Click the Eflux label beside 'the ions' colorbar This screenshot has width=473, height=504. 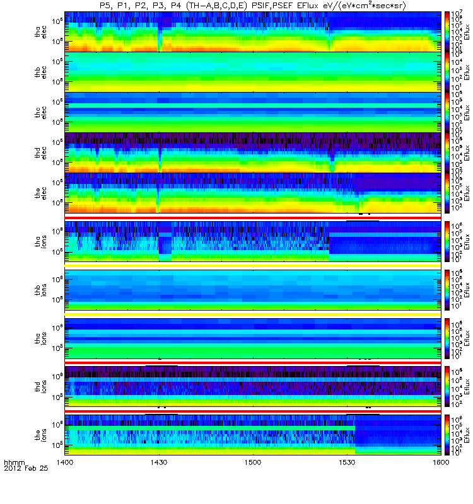click(467, 435)
